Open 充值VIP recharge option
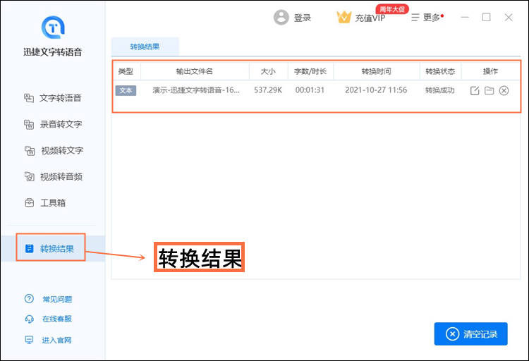 coord(370,18)
